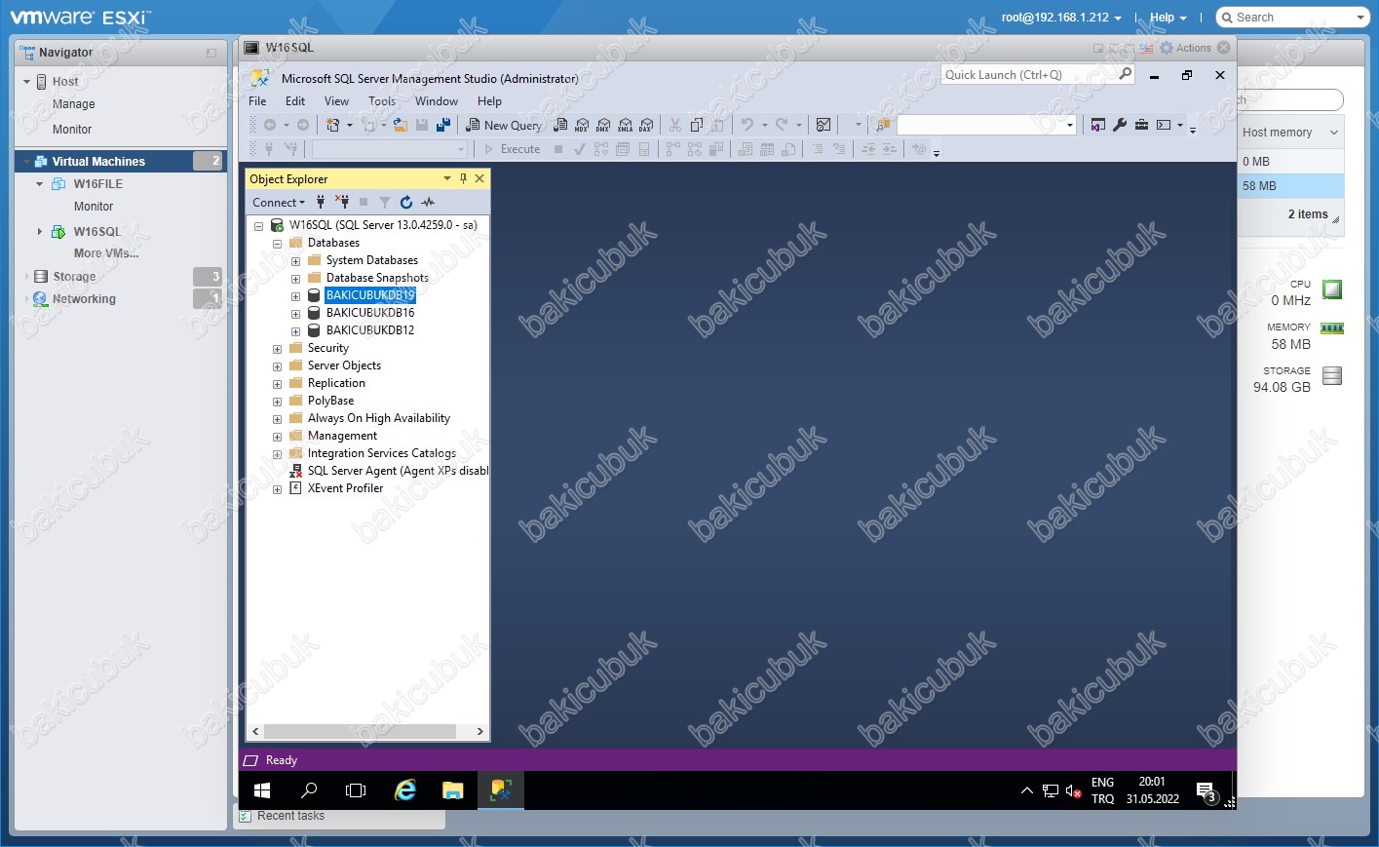Click Manage under Host in the Navigator
Image resolution: width=1379 pixels, height=847 pixels.
74,104
